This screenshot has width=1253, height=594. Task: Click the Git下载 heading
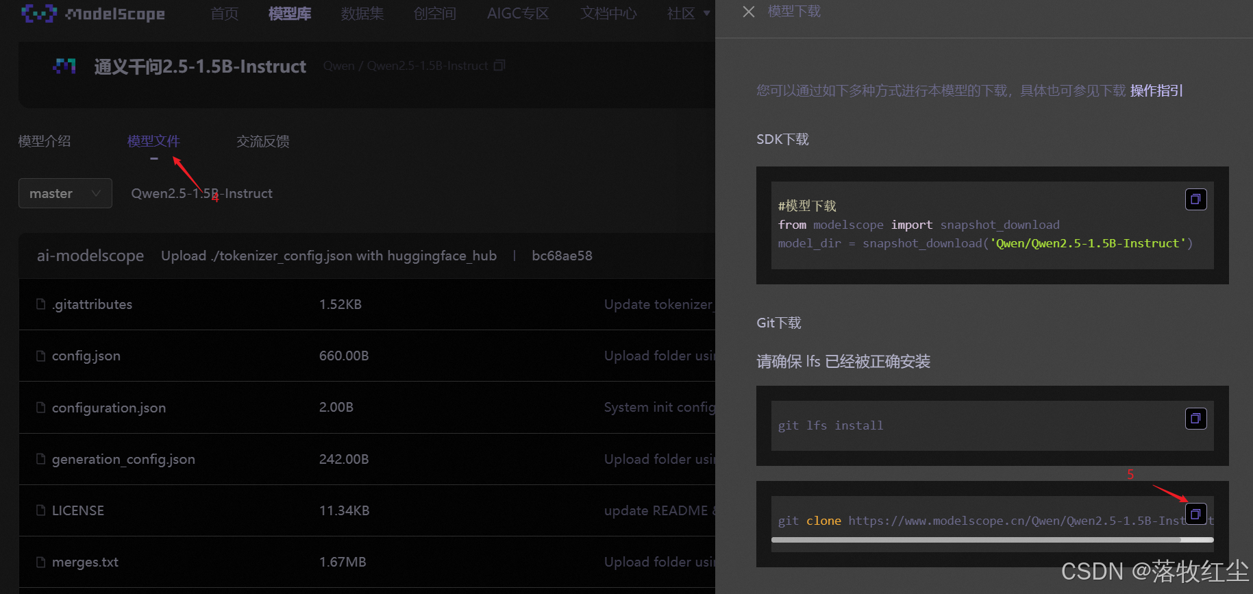[779, 323]
